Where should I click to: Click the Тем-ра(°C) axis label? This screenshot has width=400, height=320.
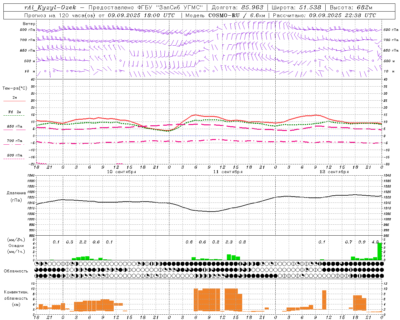(x=15, y=88)
